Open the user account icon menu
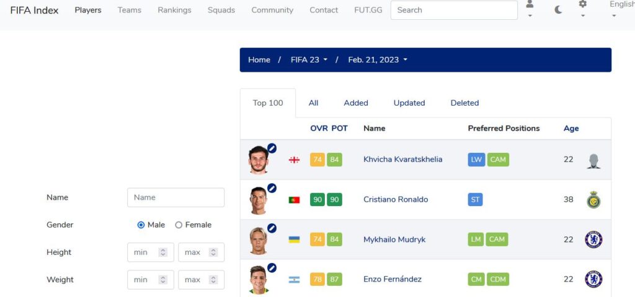 [530, 5]
